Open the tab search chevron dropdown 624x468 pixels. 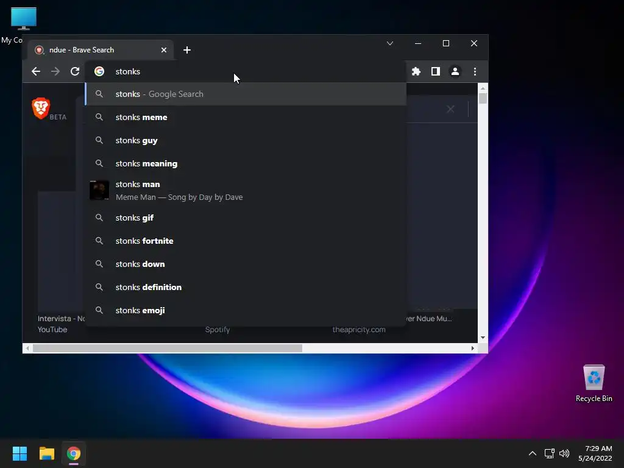click(389, 43)
